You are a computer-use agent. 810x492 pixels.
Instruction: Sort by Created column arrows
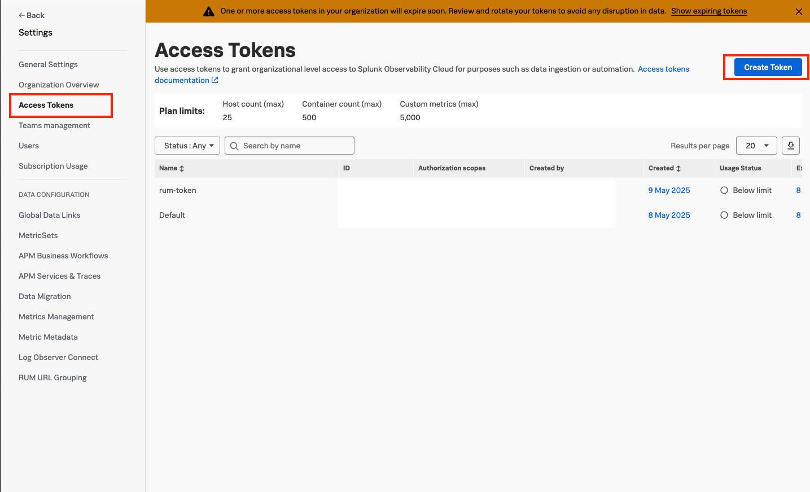pyautogui.click(x=678, y=169)
